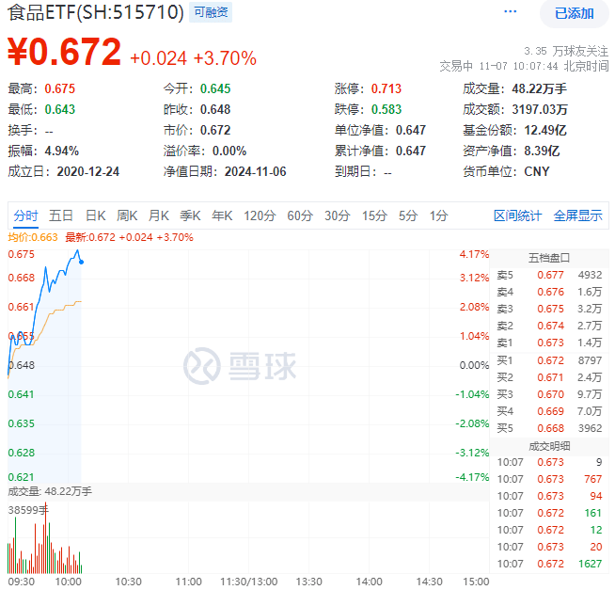Screen dimensions: 615x590
Task: Click the 昨收 0.648 value
Action: point(215,109)
